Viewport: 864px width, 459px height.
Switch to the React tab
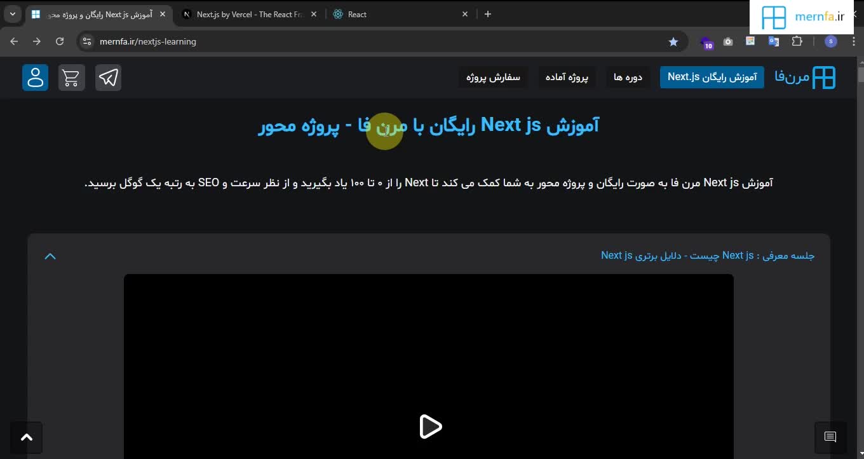tap(402, 14)
